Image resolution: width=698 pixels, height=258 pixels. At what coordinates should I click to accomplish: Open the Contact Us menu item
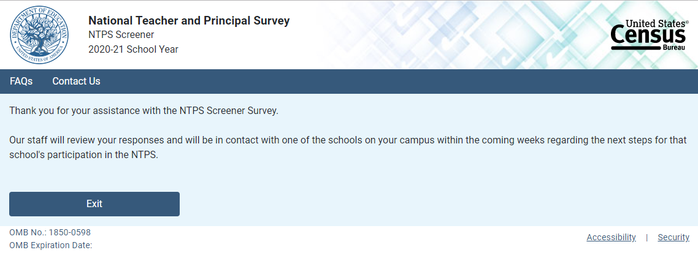point(76,82)
